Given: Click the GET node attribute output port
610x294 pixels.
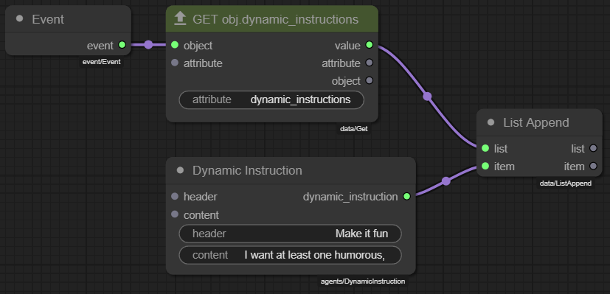Looking at the screenshot, I should tap(370, 63).
